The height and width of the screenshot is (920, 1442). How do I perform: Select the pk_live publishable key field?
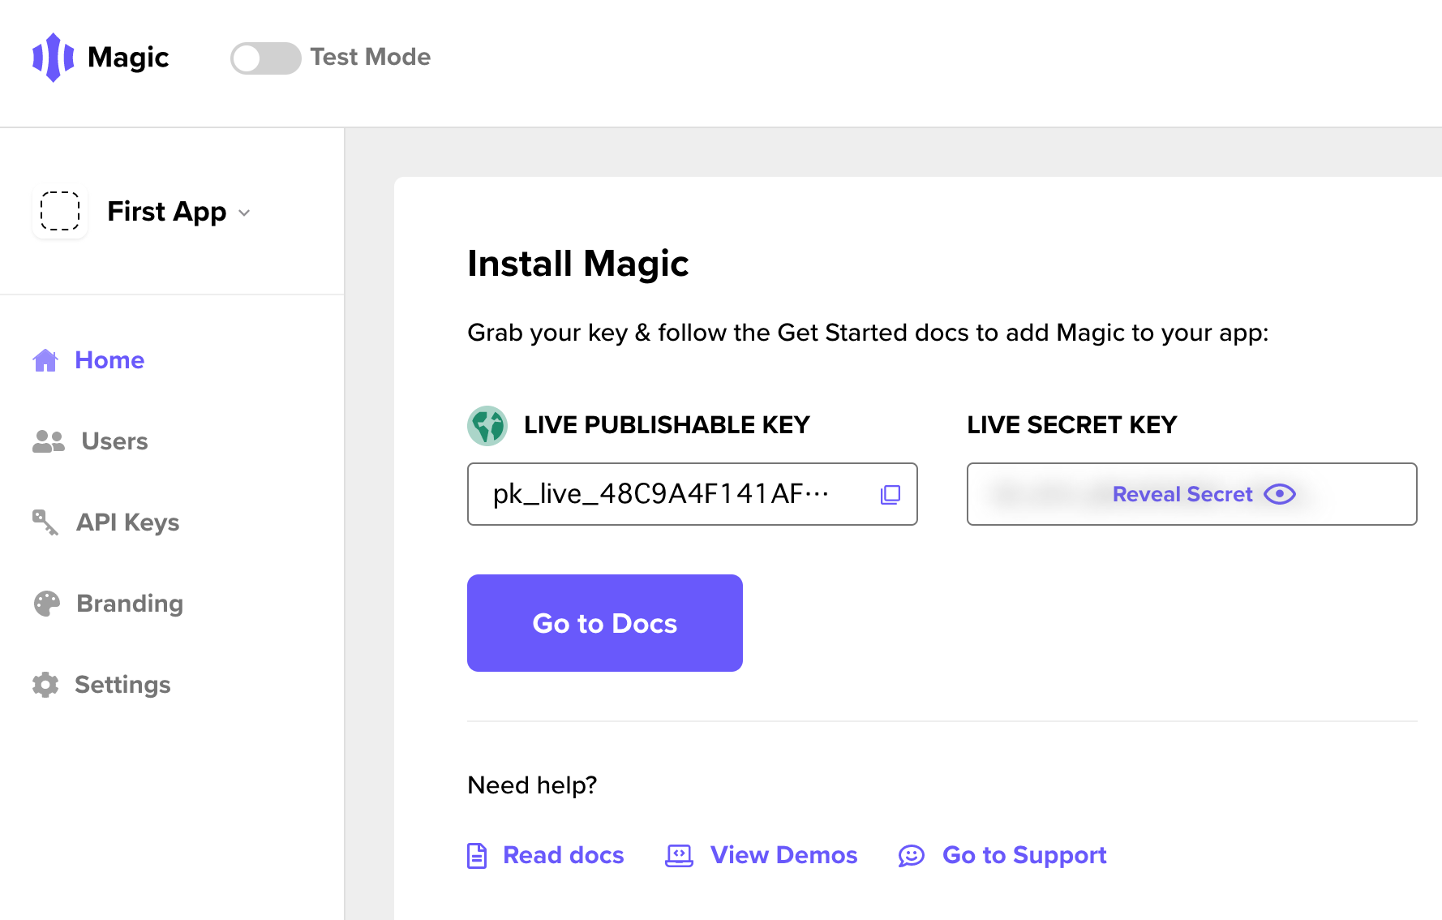coord(692,494)
